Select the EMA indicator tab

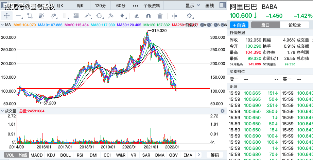(x=188, y=155)
